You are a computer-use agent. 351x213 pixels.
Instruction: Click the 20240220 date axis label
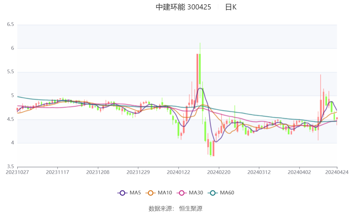tap(219, 172)
